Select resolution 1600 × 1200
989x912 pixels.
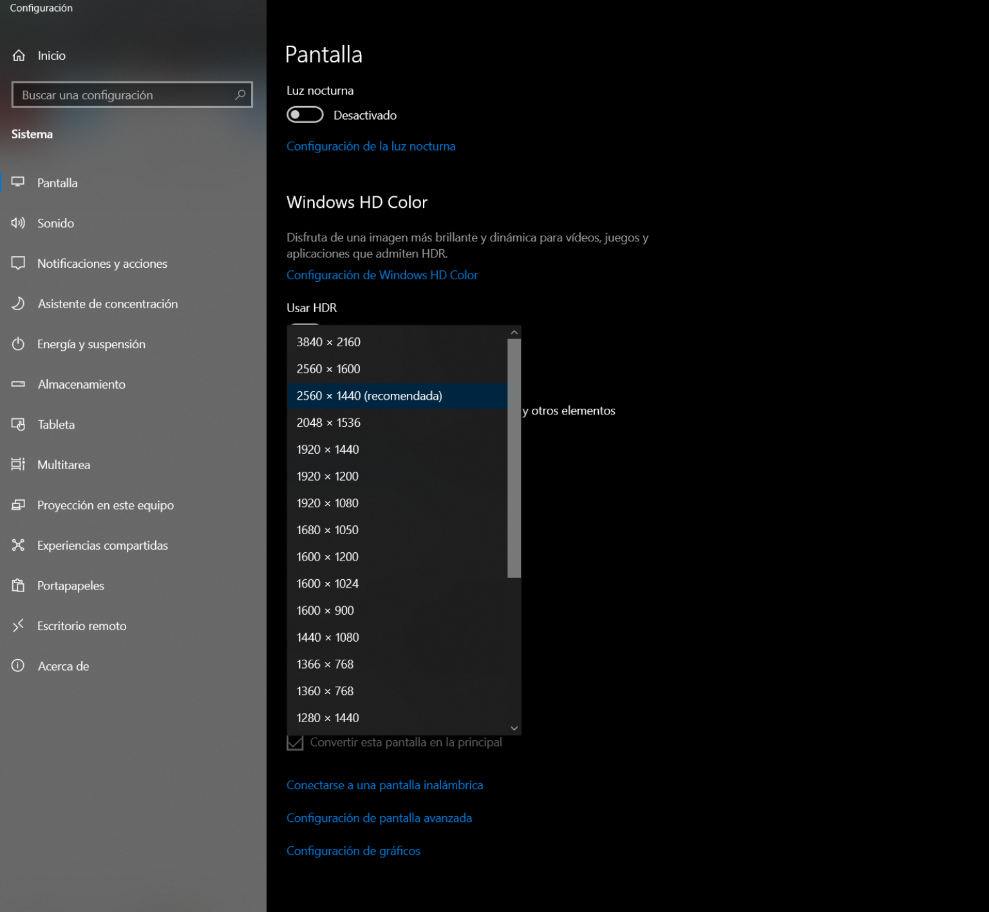point(397,557)
